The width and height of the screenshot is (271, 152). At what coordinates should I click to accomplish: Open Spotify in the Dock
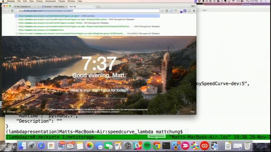click(x=147, y=146)
